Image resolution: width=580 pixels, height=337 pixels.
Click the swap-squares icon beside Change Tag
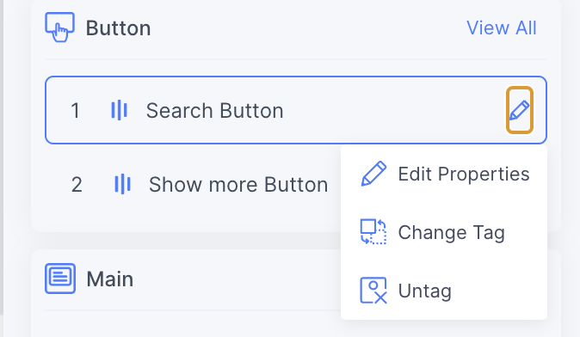[x=373, y=232]
